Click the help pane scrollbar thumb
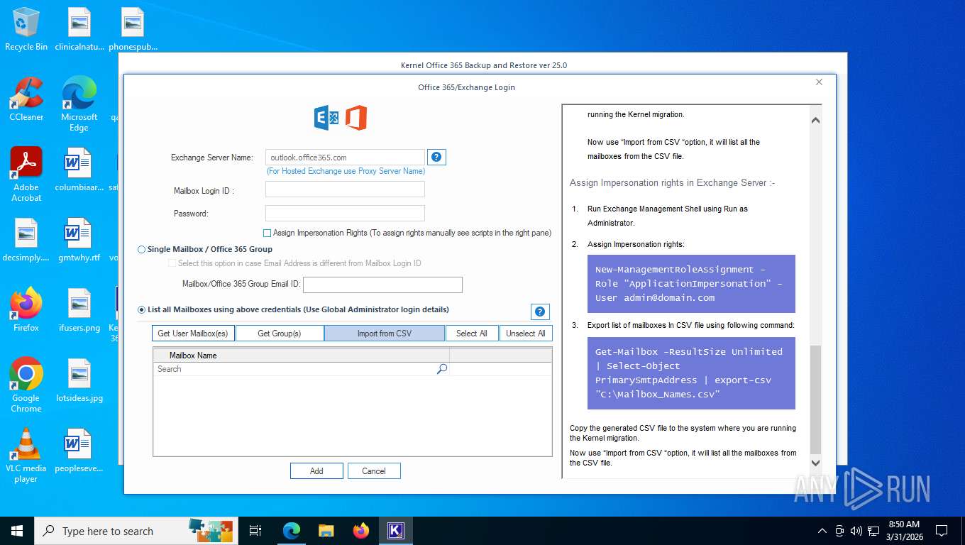 click(x=815, y=400)
